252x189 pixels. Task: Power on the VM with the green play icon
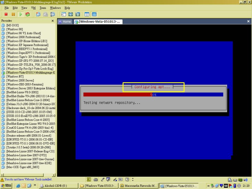click(x=20, y=14)
